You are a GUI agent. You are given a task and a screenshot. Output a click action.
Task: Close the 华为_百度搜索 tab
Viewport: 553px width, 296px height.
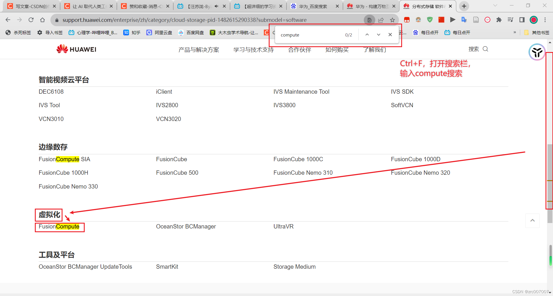(x=337, y=6)
